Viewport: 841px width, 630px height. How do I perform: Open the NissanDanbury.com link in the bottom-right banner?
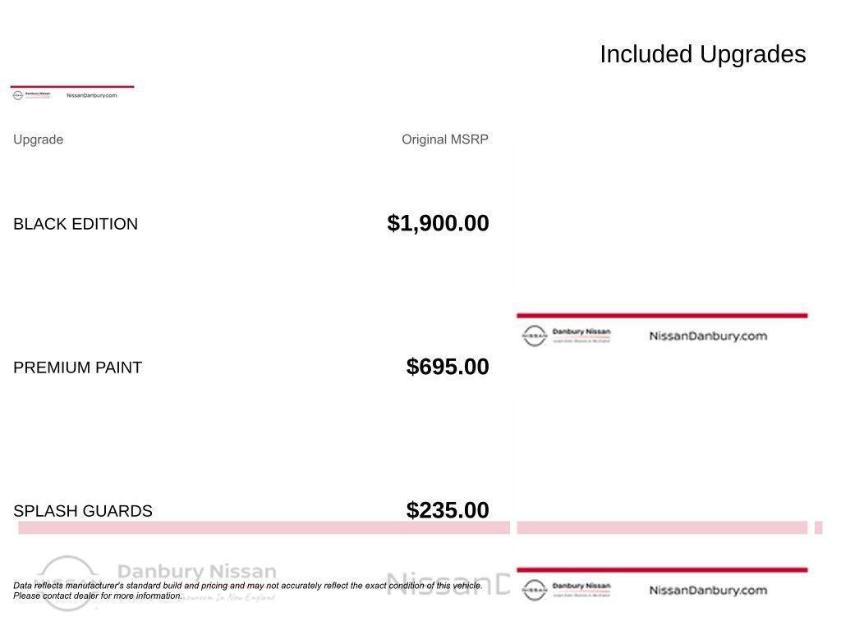[x=708, y=590]
